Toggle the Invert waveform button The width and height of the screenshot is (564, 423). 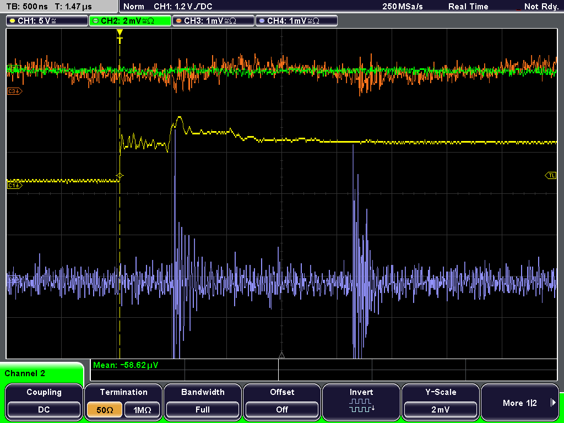[x=361, y=402]
